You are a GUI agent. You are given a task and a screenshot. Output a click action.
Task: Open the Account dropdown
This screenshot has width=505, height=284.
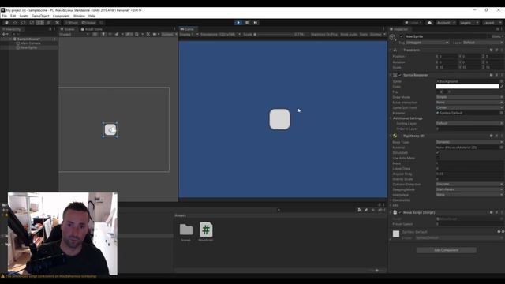coord(445,23)
